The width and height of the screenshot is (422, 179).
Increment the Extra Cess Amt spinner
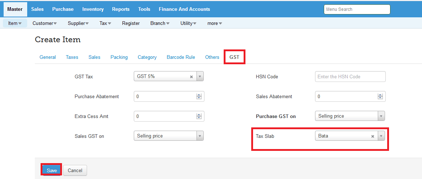coord(199,115)
